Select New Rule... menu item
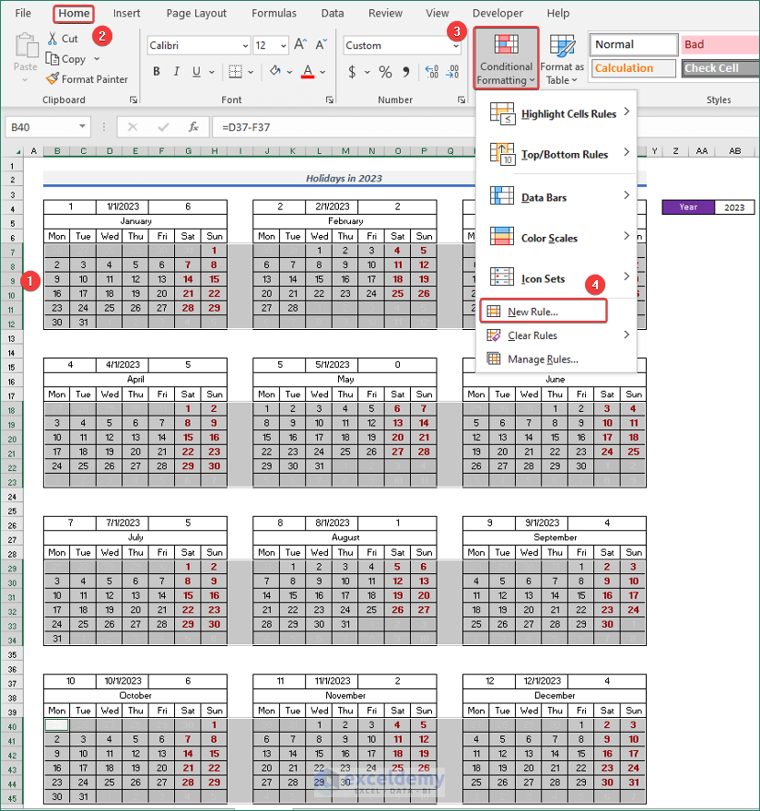The image size is (760, 811). click(x=544, y=311)
